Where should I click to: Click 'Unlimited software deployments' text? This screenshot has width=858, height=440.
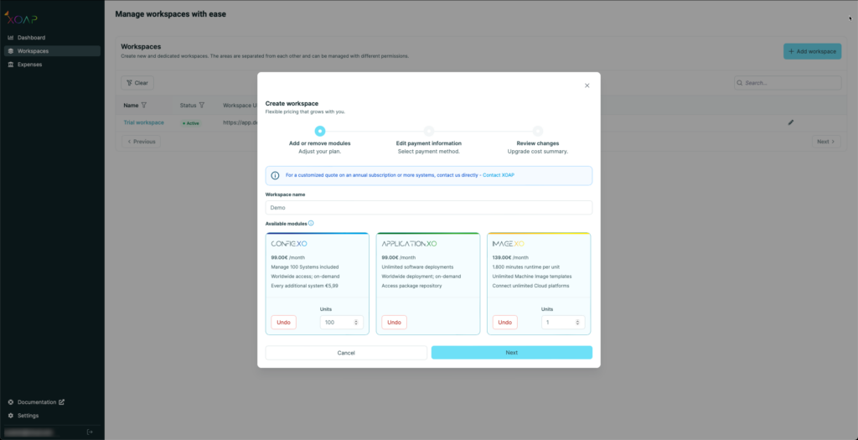(417, 267)
